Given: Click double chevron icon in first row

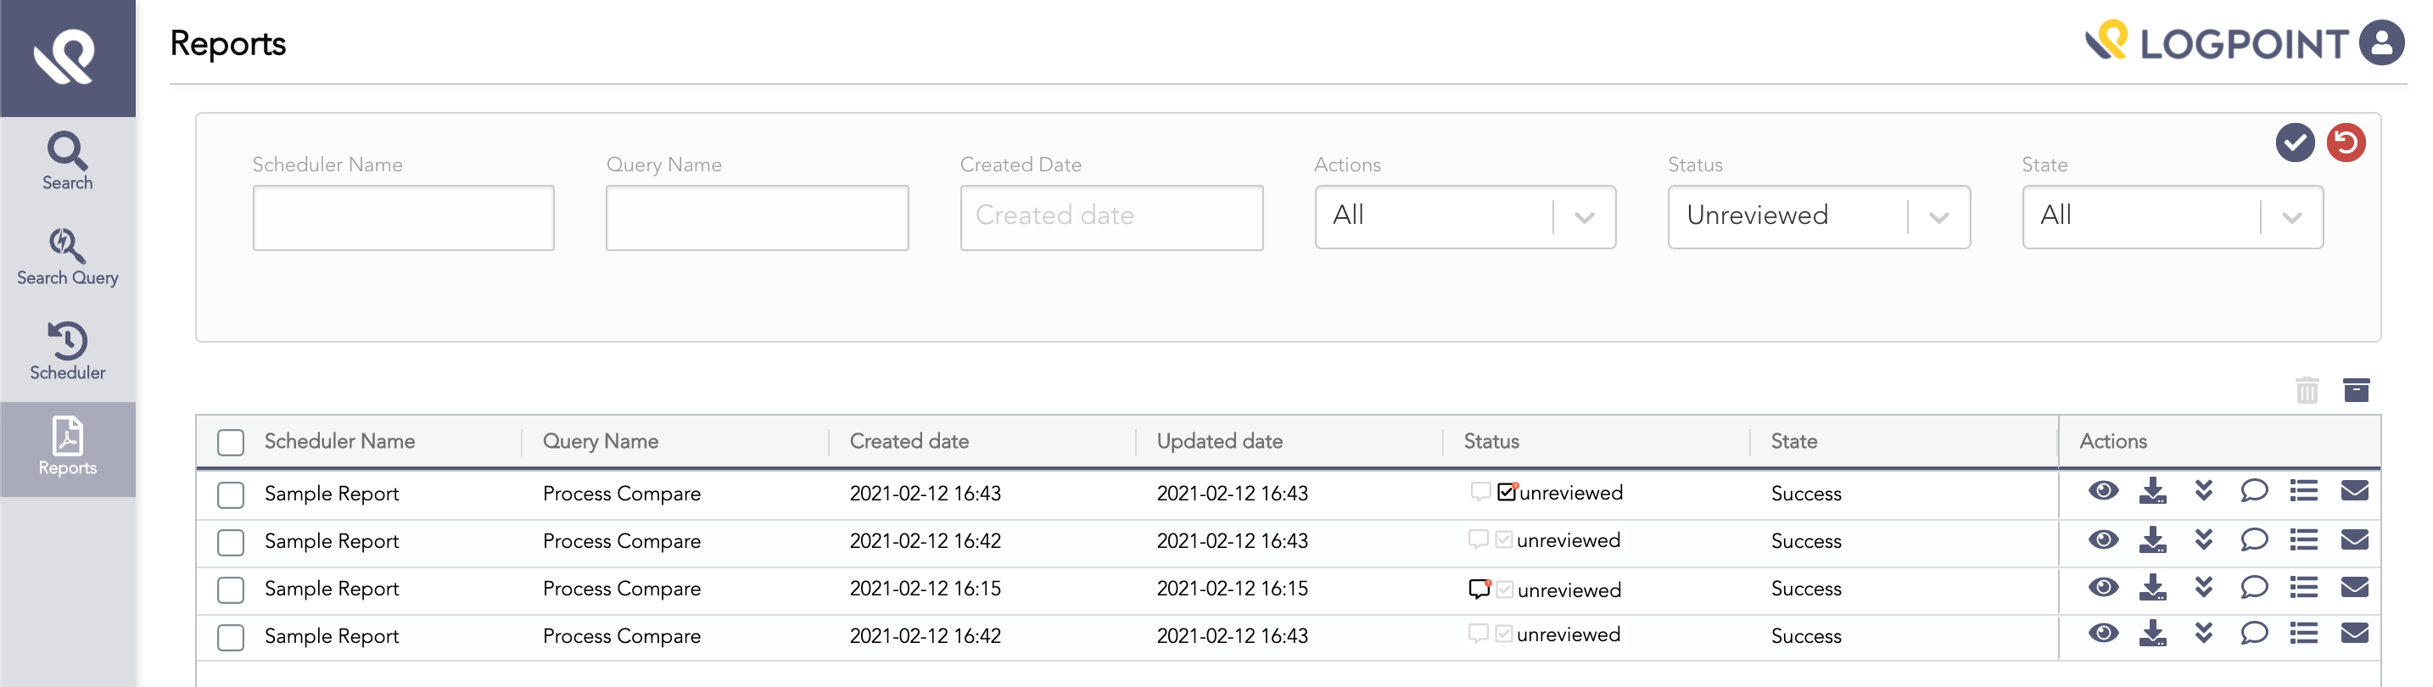Looking at the screenshot, I should coord(2203,491).
